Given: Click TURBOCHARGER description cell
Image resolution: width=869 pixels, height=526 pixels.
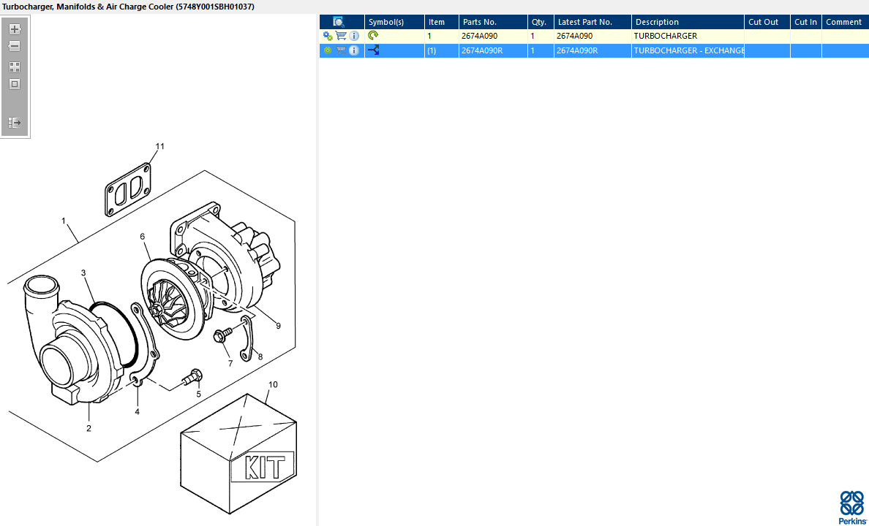Looking at the screenshot, I should pyautogui.click(x=688, y=36).
